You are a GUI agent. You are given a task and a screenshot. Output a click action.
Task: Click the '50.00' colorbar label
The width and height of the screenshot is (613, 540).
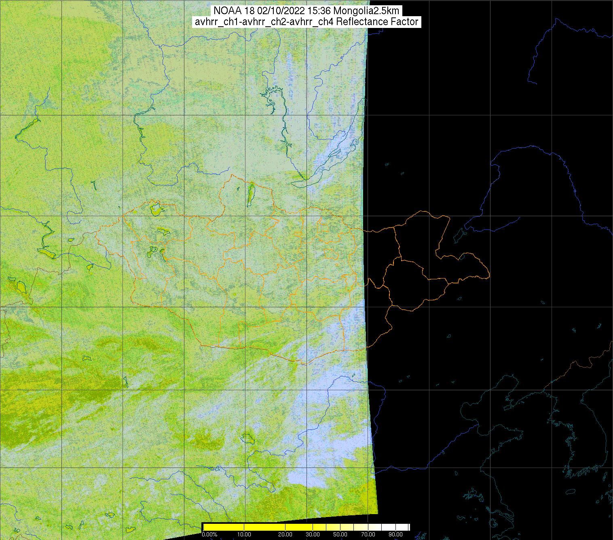(x=340, y=535)
